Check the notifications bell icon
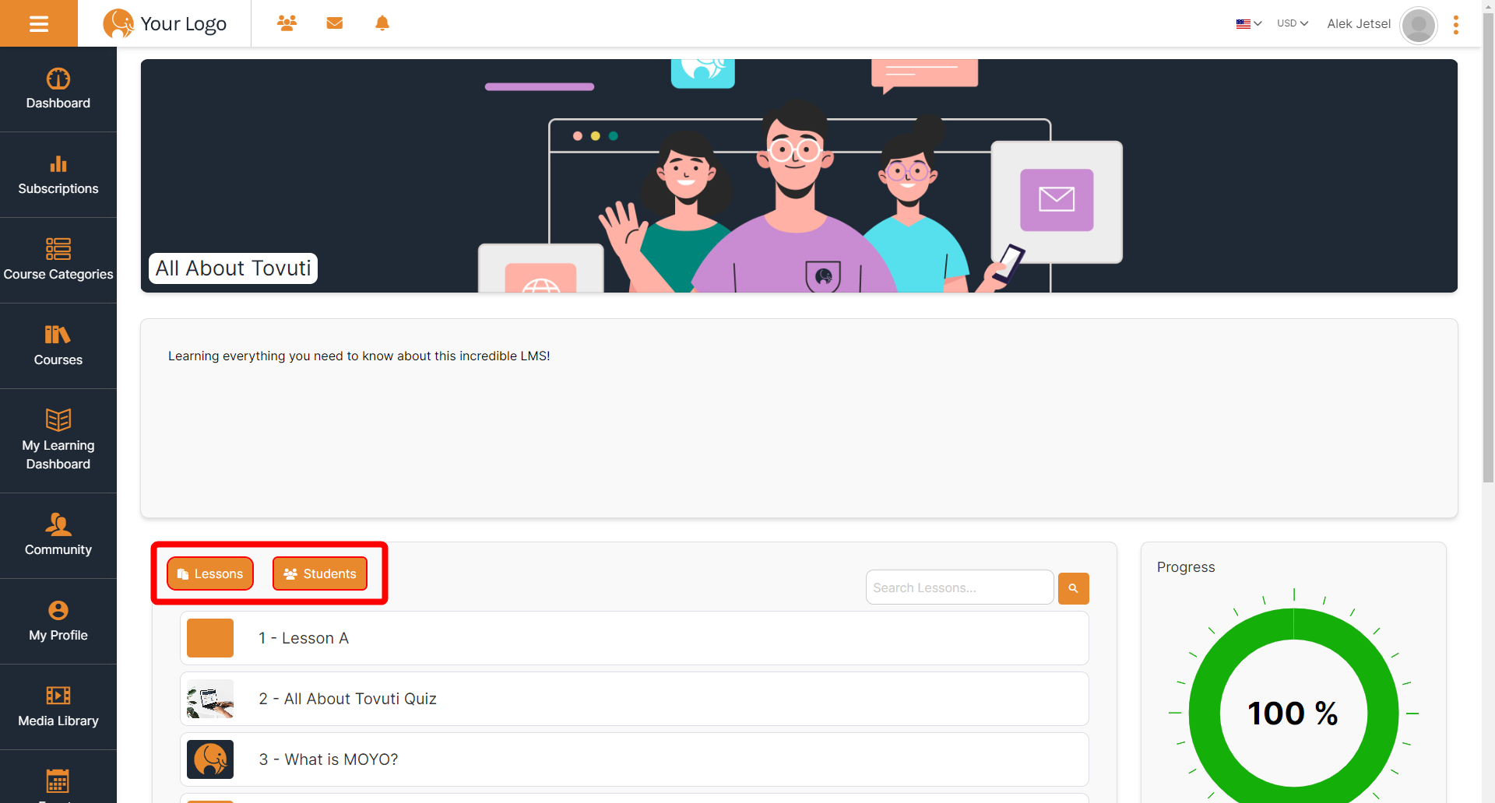The image size is (1495, 803). (382, 23)
